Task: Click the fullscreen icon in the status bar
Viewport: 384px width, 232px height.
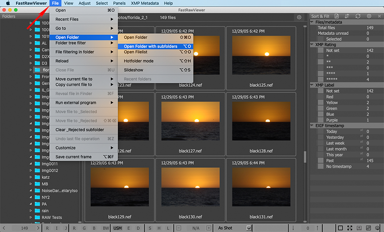Action: pyautogui.click(x=351, y=228)
